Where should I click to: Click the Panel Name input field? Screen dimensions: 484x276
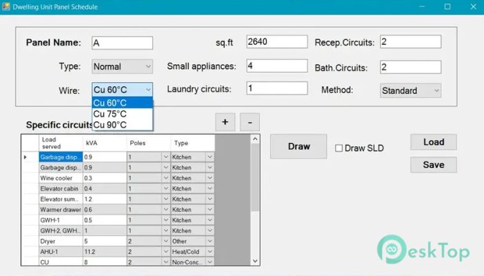tap(122, 43)
